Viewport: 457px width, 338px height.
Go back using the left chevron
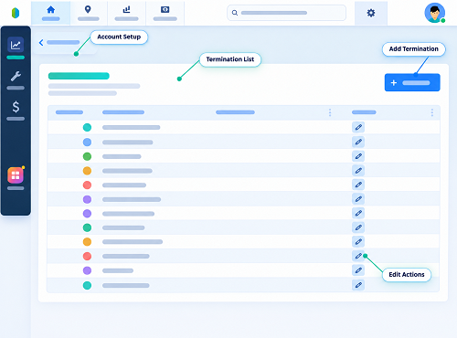point(41,43)
